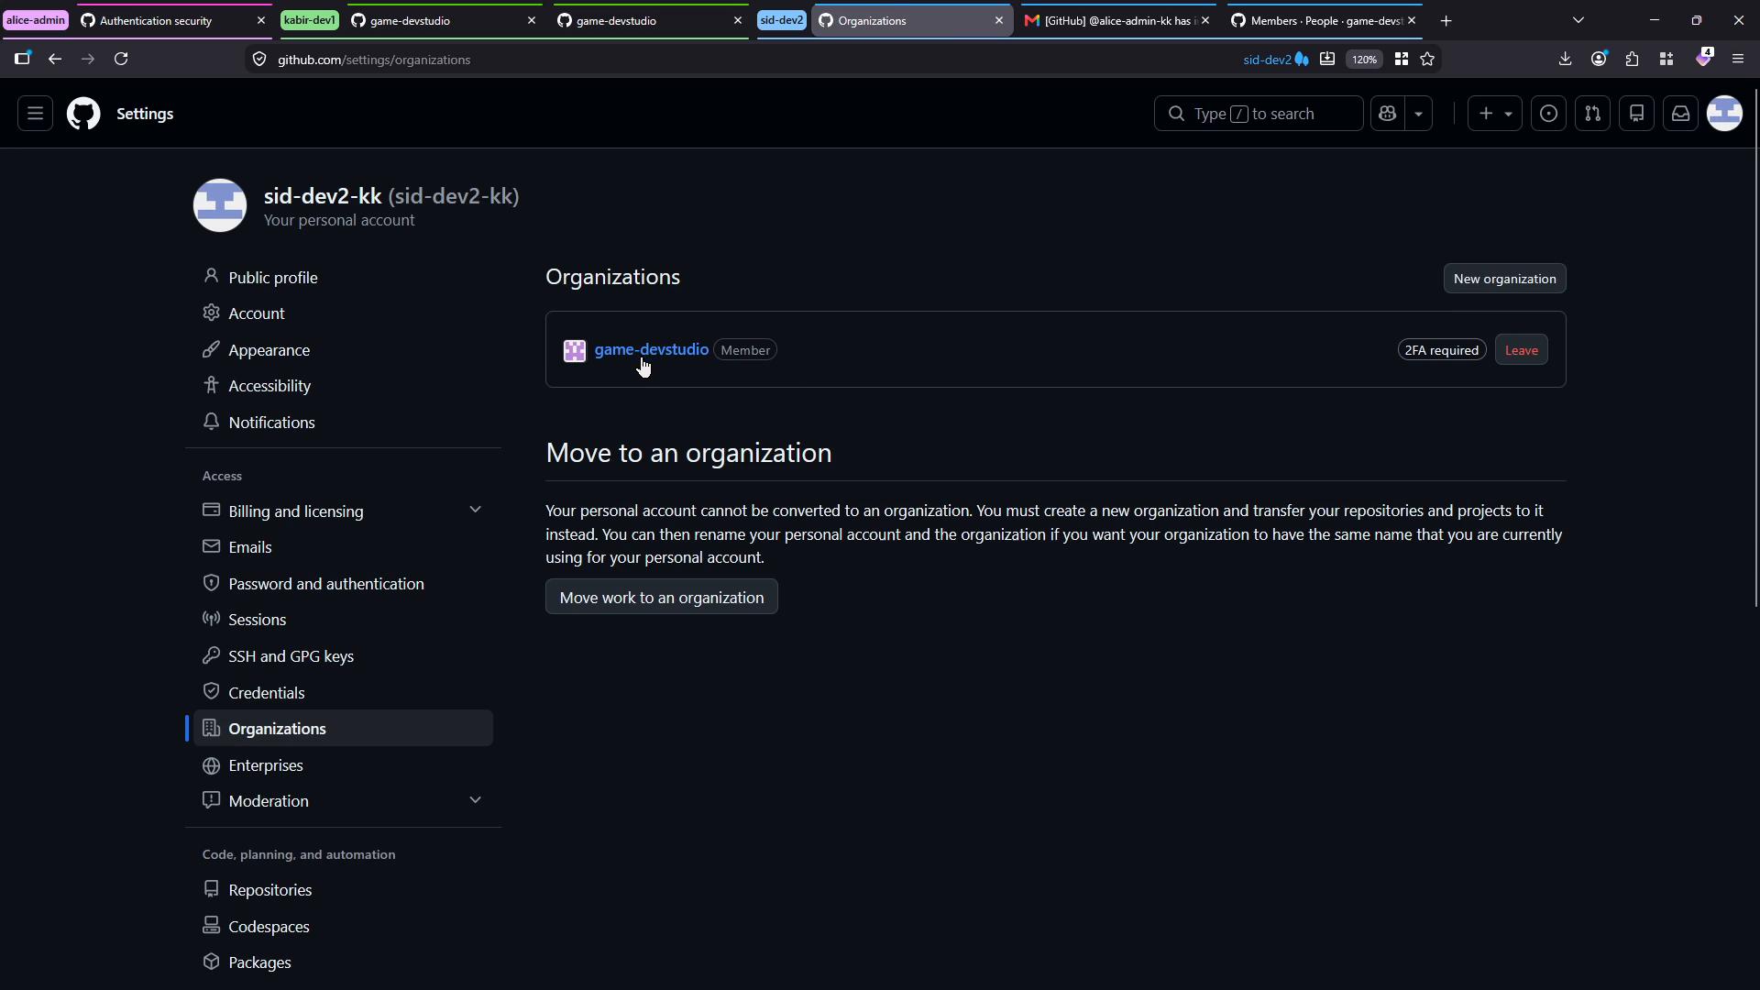Click the GitHub Octocat logo
Image resolution: width=1760 pixels, height=990 pixels.
click(x=83, y=114)
